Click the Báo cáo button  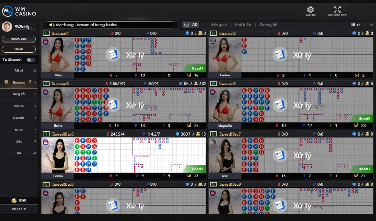tap(19, 49)
